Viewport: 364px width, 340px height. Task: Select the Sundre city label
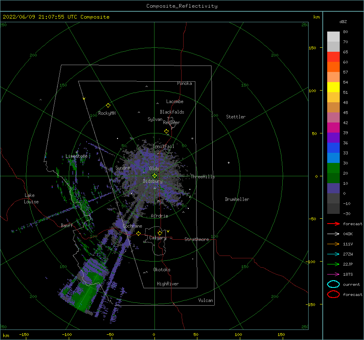point(123,167)
